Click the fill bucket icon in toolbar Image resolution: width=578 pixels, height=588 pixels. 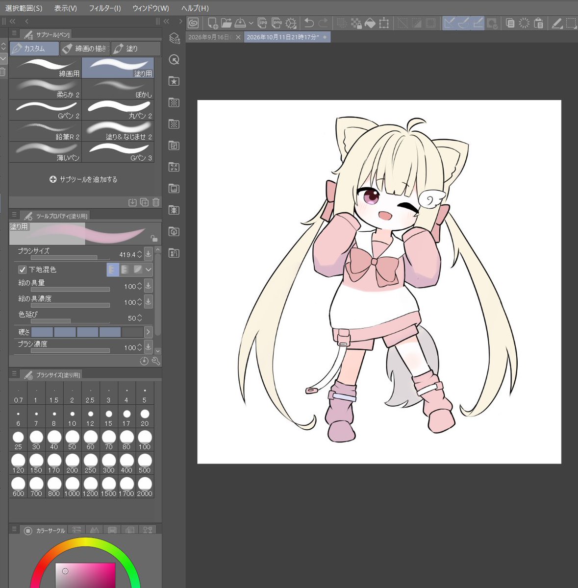tap(370, 23)
